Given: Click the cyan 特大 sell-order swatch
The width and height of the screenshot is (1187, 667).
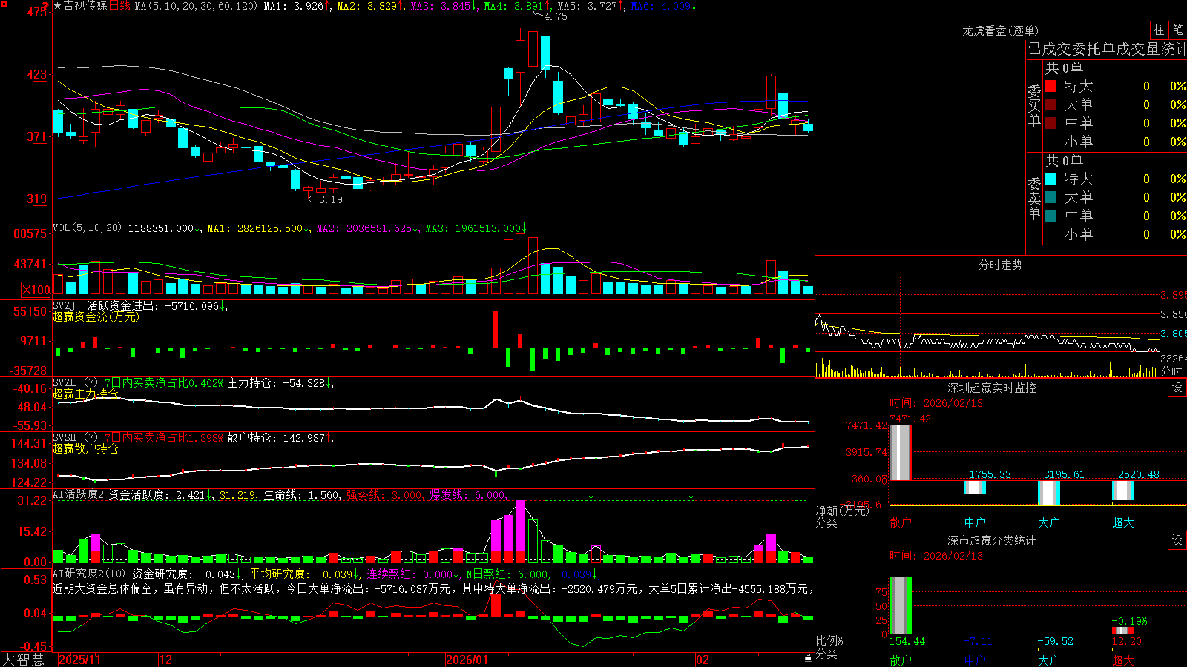Looking at the screenshot, I should click(x=1050, y=179).
